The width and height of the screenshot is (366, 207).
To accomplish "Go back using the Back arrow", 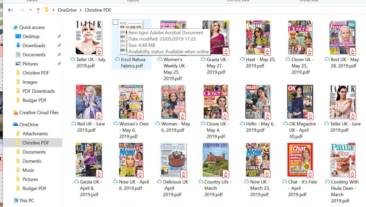I will 10,10.
